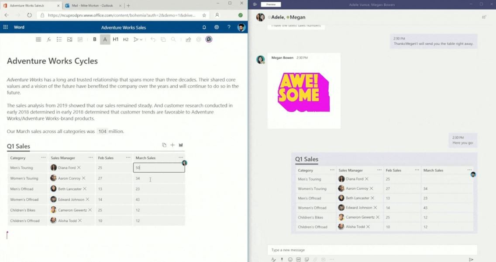Open Feb Sales column options in Teams table

pos(417,170)
